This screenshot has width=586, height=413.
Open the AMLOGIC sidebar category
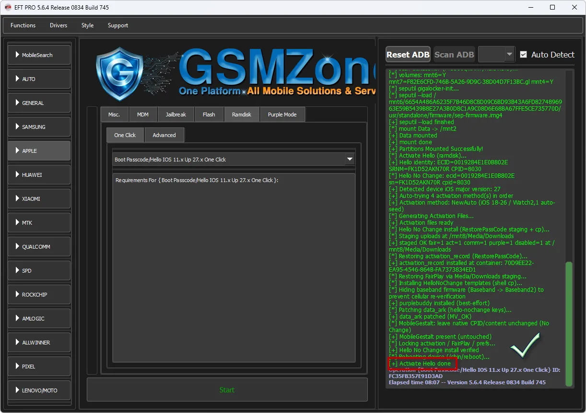point(39,319)
